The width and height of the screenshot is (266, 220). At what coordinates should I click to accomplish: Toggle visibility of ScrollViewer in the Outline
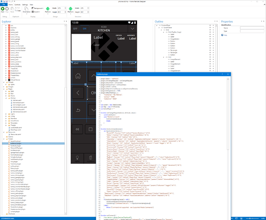click(210, 27)
